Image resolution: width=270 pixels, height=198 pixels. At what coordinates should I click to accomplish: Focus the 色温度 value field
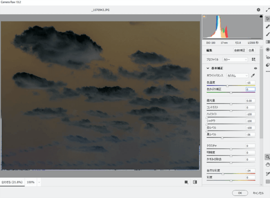click(x=250, y=82)
